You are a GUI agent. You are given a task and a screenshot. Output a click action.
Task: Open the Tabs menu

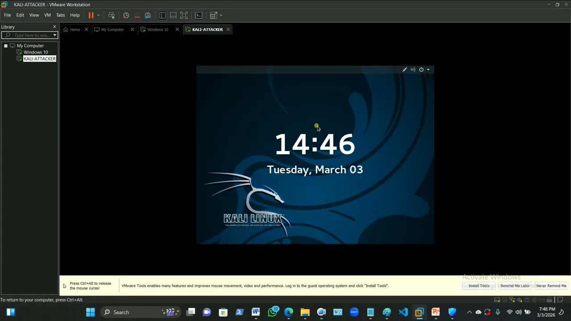pyautogui.click(x=60, y=15)
